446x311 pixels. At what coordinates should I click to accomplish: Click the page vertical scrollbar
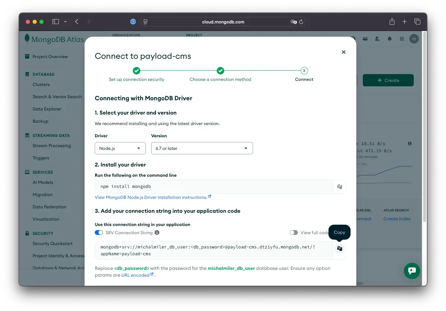[x=424, y=127]
